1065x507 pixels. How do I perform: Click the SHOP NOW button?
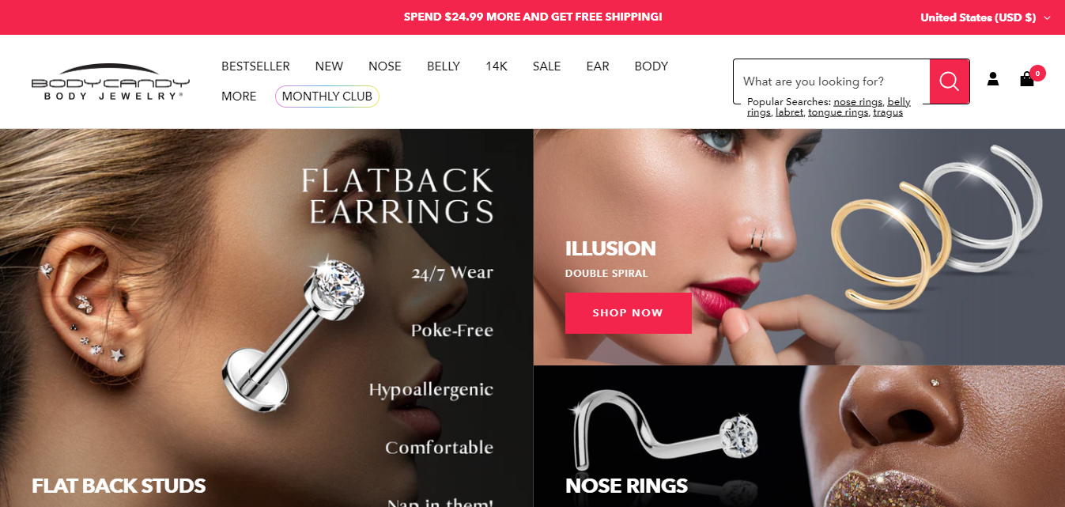629,313
